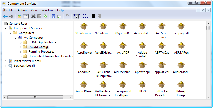The image size is (213, 108).
Task: Click the blue Help question mark icon
Action: [53, 16]
